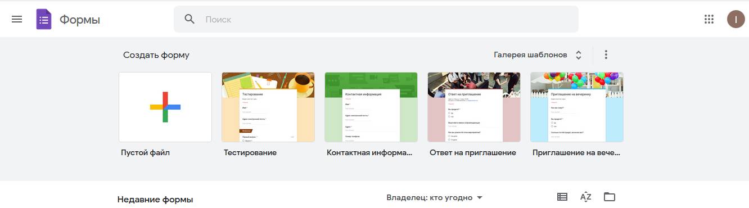749x208 pixels.
Task: Click the search magnifier icon
Action: (x=189, y=19)
